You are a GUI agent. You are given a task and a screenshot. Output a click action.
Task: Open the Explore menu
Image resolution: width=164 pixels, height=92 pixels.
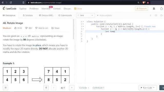[23, 8]
